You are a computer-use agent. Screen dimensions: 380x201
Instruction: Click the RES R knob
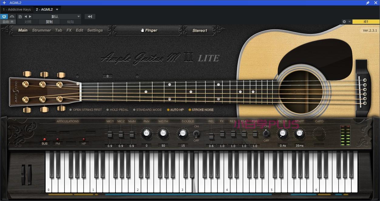coord(283,133)
